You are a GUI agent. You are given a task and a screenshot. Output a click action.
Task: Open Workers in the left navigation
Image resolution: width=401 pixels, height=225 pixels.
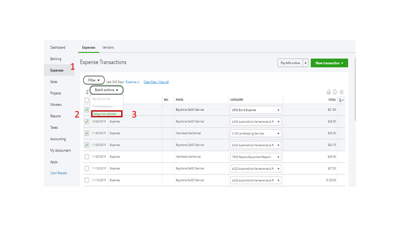(x=56, y=104)
